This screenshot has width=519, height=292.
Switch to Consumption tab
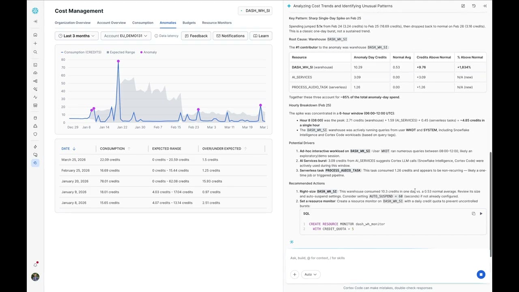(143, 23)
